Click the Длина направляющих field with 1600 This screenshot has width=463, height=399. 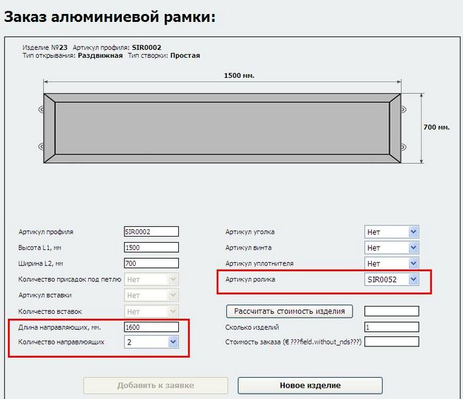151,327
